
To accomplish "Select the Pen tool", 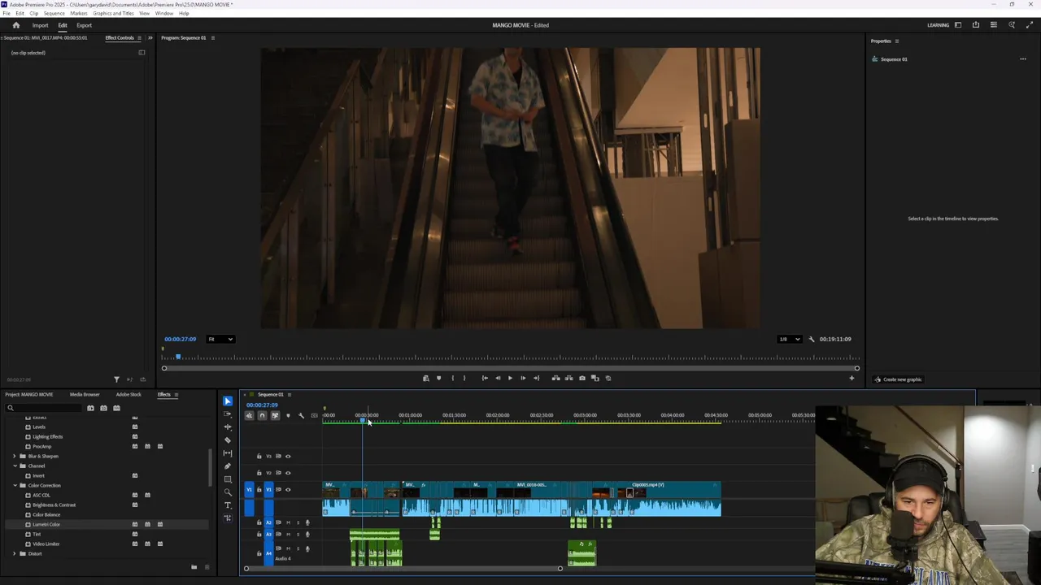I will coord(228,466).
